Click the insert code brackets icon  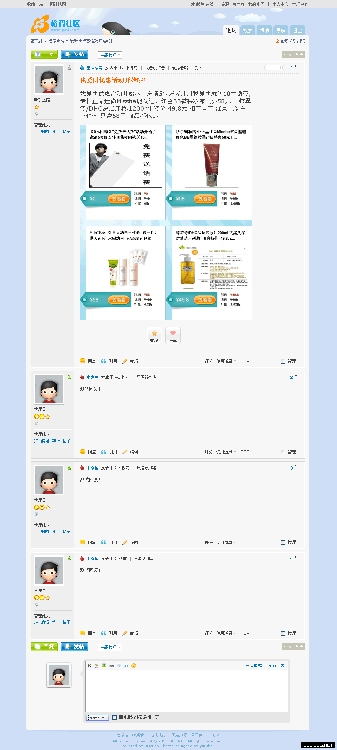click(126, 666)
